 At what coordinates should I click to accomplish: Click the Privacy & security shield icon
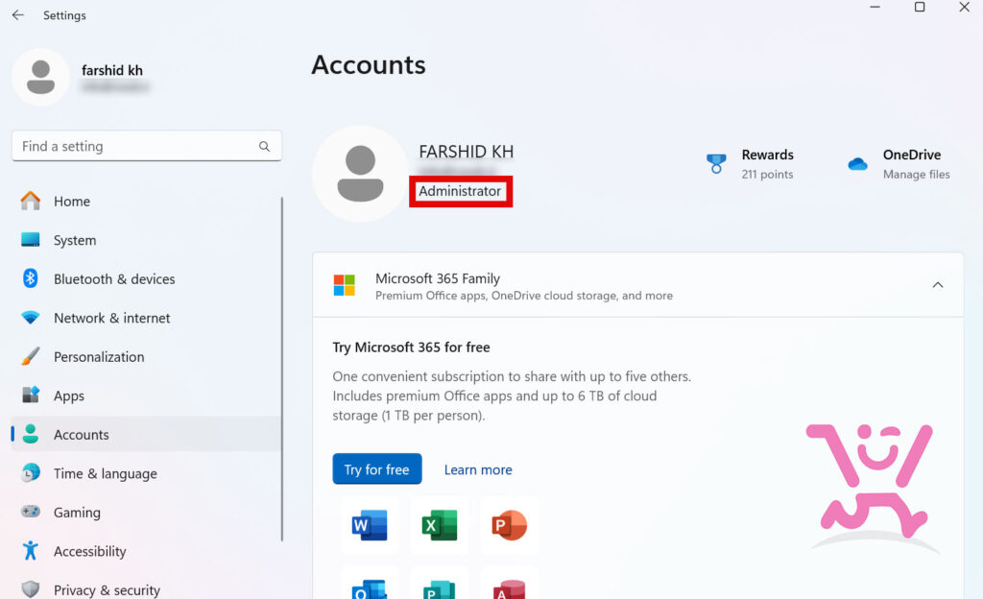[30, 589]
